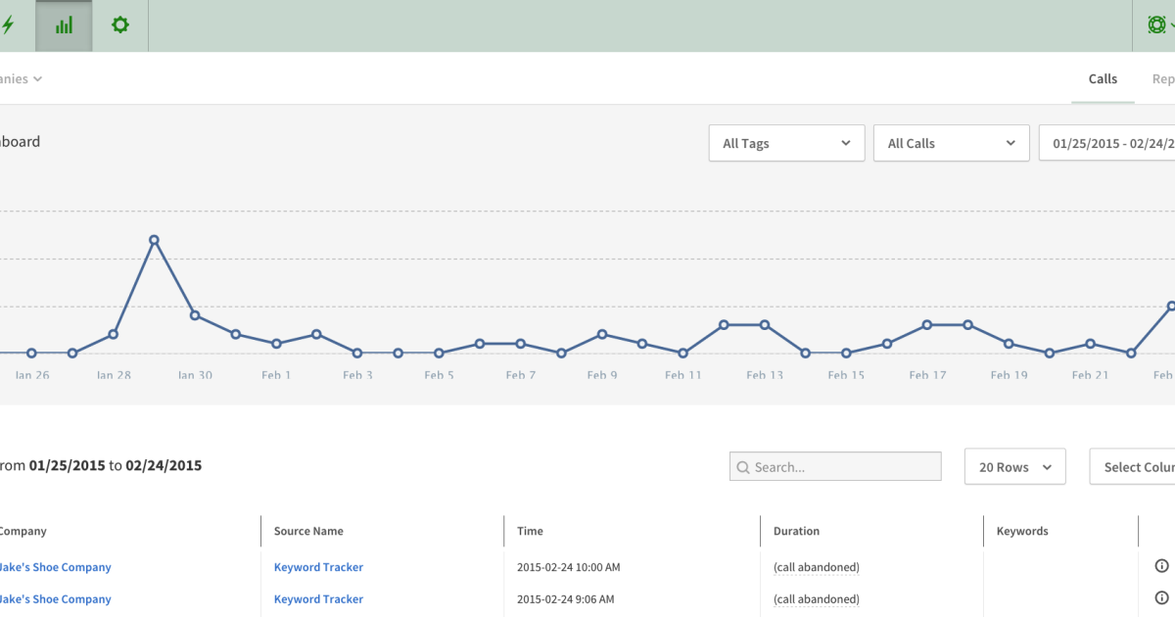Open the settings gear icon
The height and width of the screenshot is (617, 1175).
pyautogui.click(x=119, y=24)
